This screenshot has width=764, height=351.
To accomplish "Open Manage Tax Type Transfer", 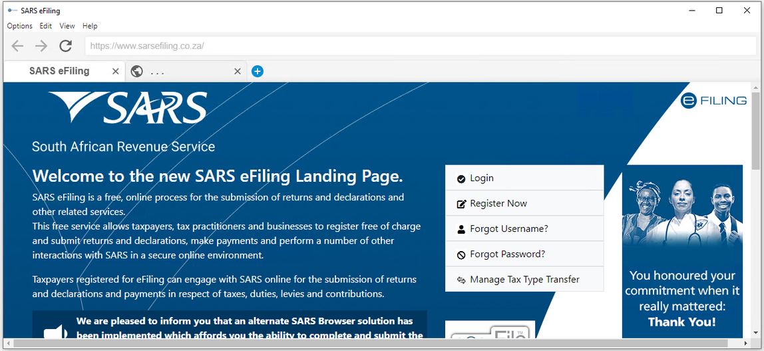I will point(524,279).
